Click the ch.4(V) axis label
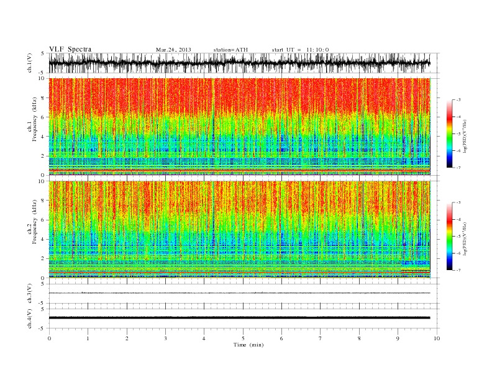Screen dimensions: 492x380 pos(29,319)
